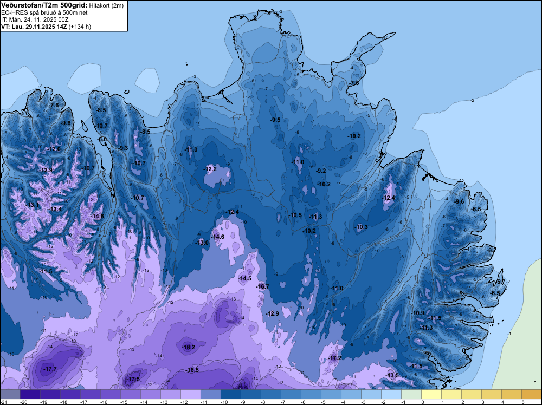Image resolution: width=542 pixels, height=405 pixels.
Task: Click the -5.0 temperature value
Action: tap(102, 140)
